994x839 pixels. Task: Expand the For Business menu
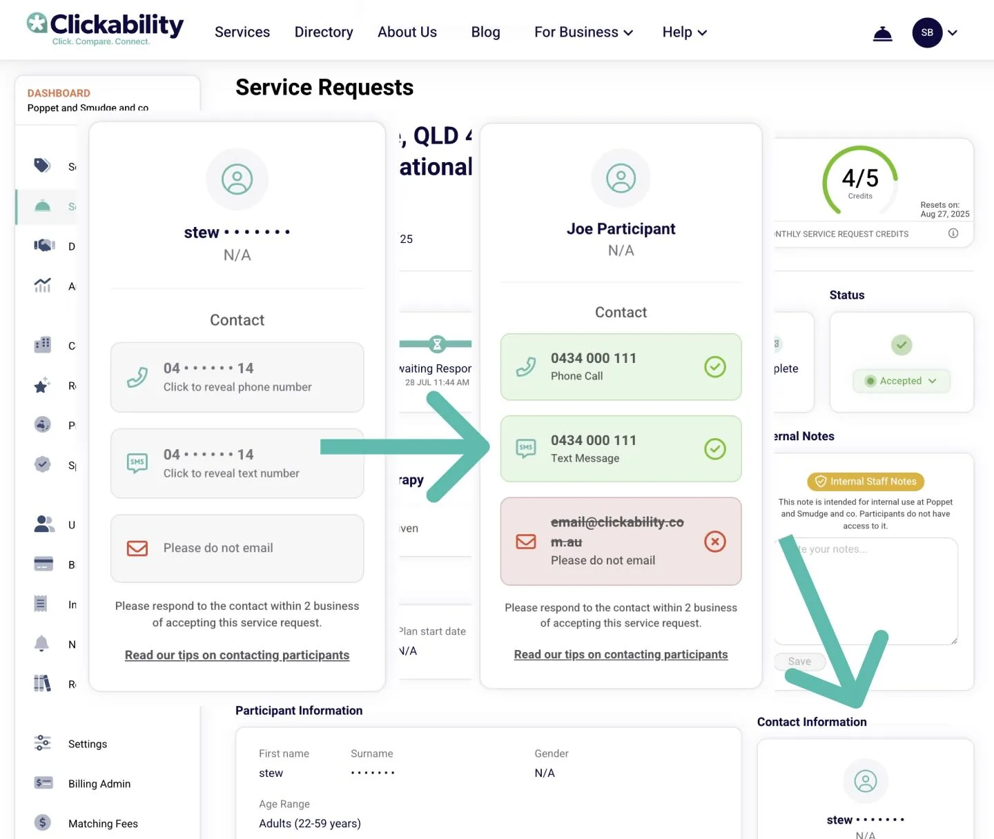(583, 32)
